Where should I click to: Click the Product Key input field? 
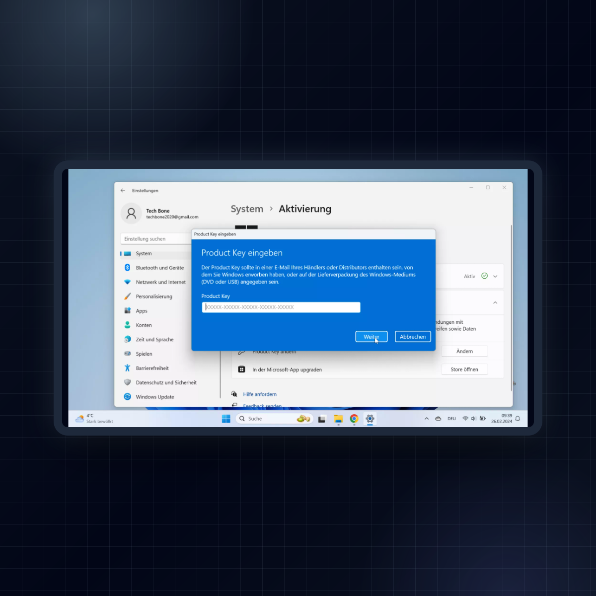pyautogui.click(x=281, y=307)
